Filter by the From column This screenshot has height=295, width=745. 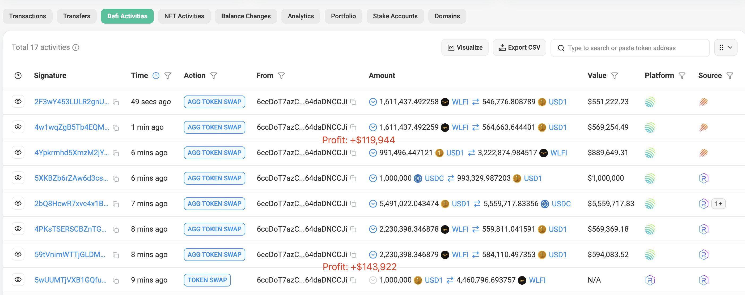(281, 76)
